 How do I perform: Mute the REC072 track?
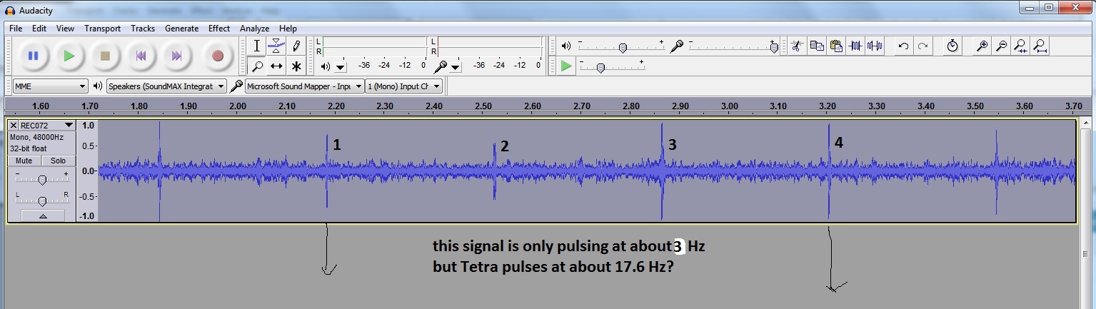coord(24,161)
